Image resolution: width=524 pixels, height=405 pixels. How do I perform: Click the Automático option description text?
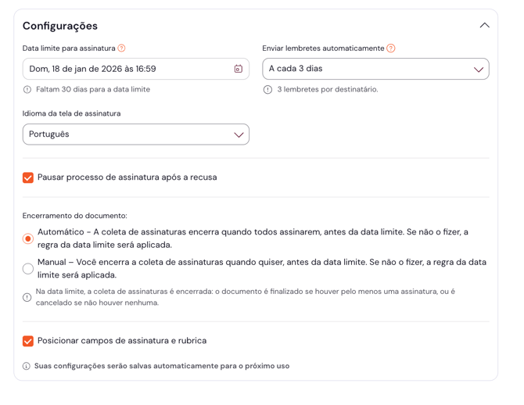(x=253, y=238)
